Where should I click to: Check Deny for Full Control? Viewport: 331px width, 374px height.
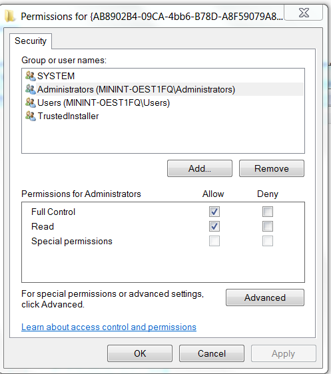tap(268, 212)
